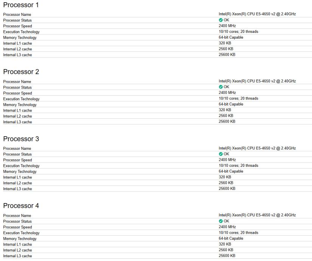Viewport: 312px width, 261px height.
Task: Click Processor 1 name value Intel Xeon
Action: click(x=257, y=14)
